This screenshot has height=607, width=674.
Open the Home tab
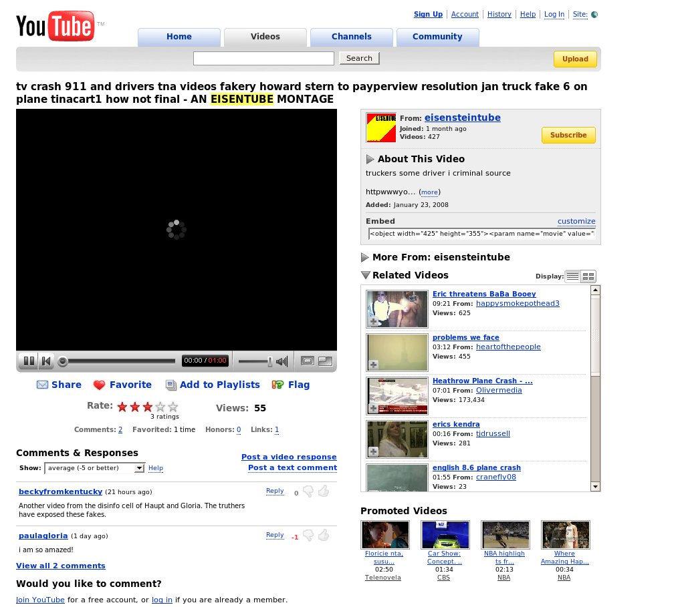(x=179, y=37)
